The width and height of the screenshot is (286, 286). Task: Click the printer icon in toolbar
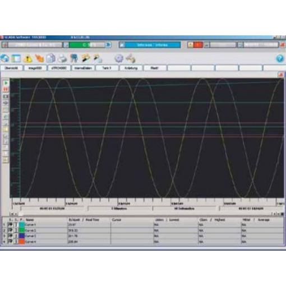(62, 58)
